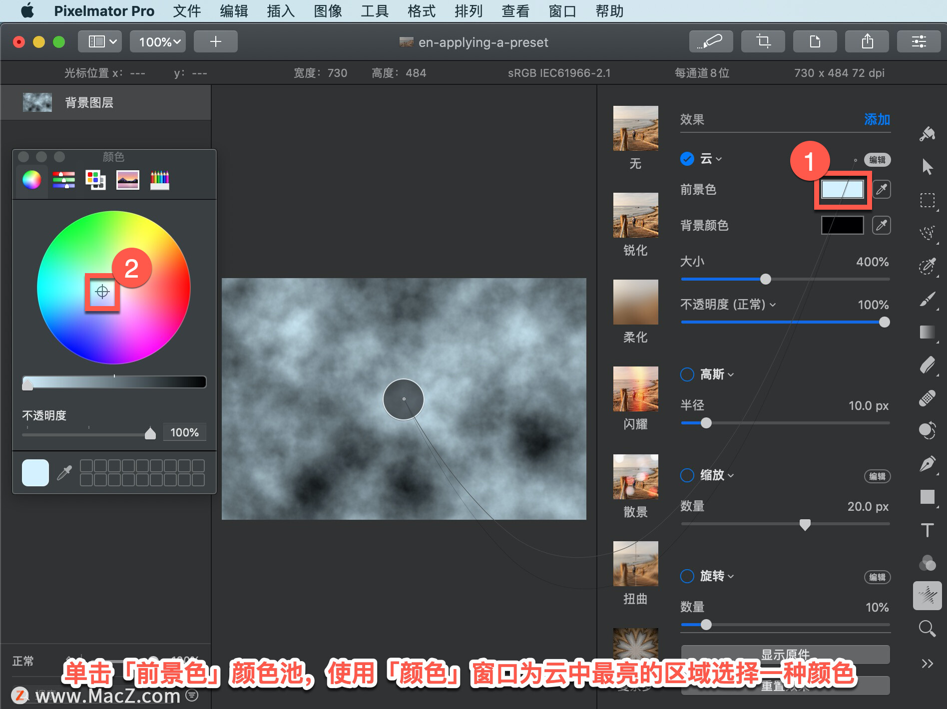947x709 pixels.
Task: Click the 大小 size slider handle
Action: 766,279
